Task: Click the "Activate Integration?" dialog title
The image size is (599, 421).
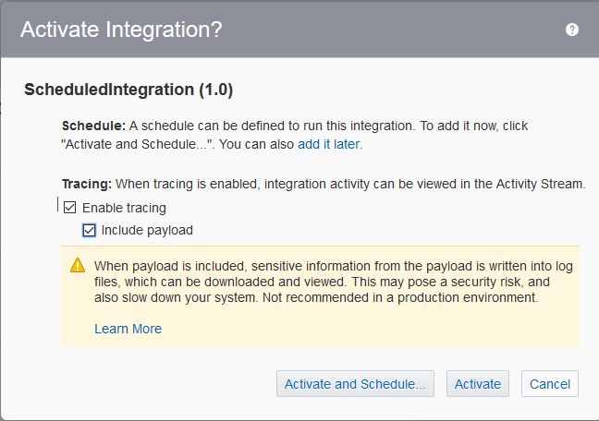Action: (x=121, y=30)
